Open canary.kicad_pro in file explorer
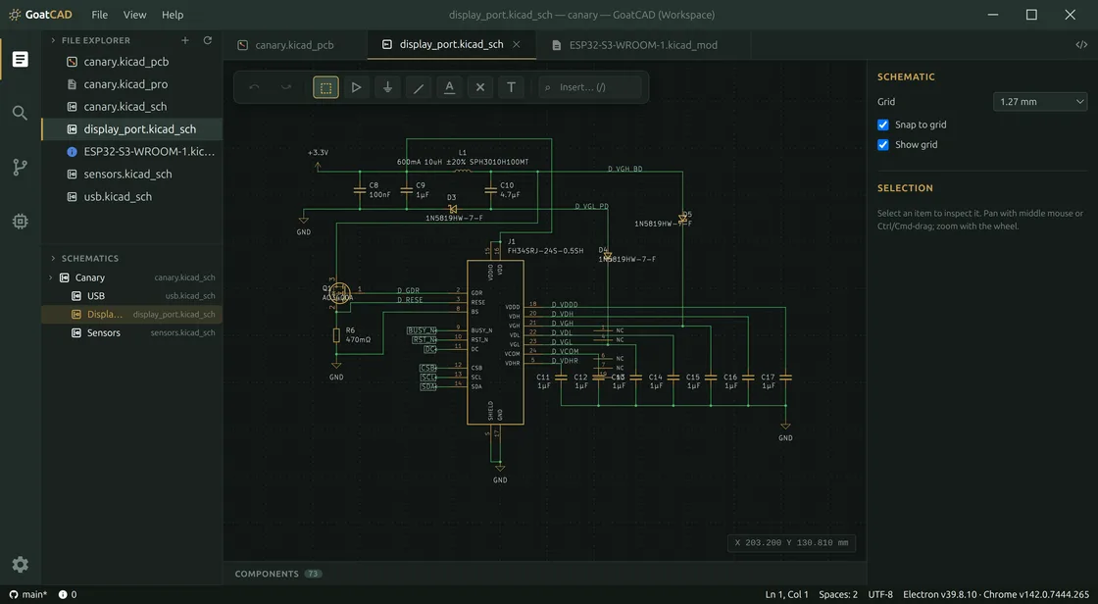1098x604 pixels. pos(132,84)
